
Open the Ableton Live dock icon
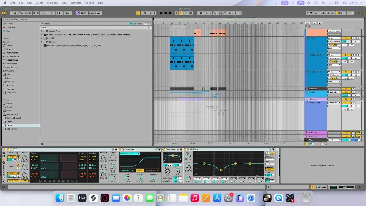[82, 198]
